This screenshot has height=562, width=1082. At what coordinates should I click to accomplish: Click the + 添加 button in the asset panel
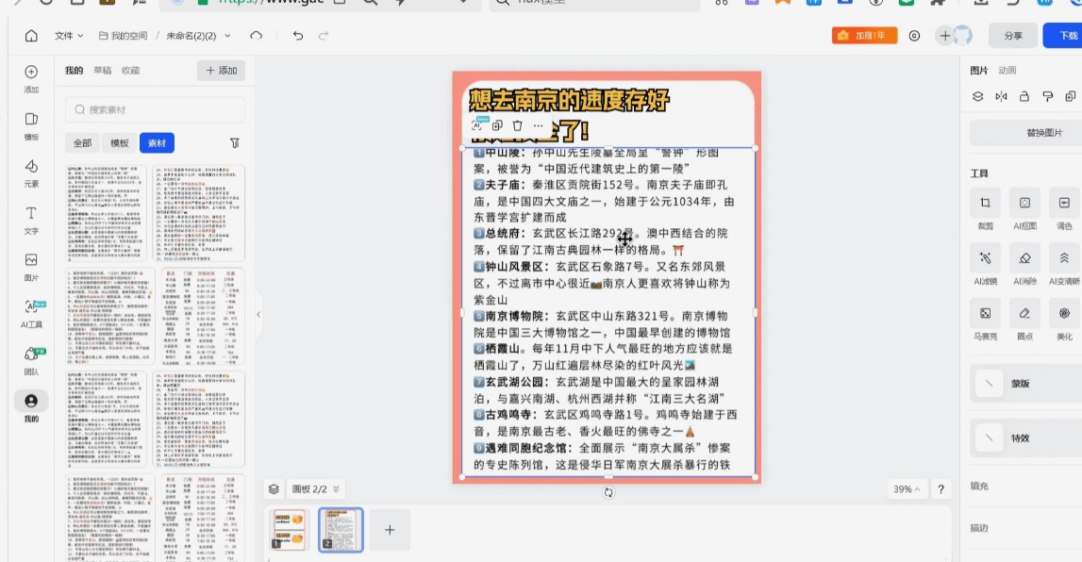[x=222, y=71]
